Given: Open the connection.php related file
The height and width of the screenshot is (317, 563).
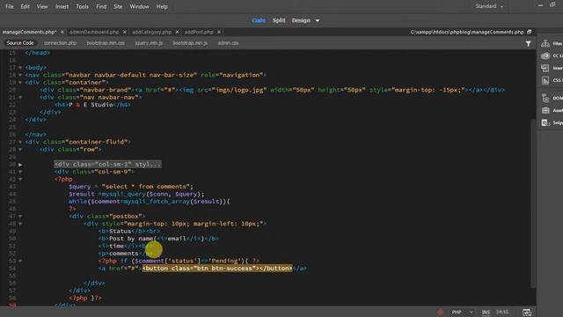Looking at the screenshot, I should (x=61, y=43).
